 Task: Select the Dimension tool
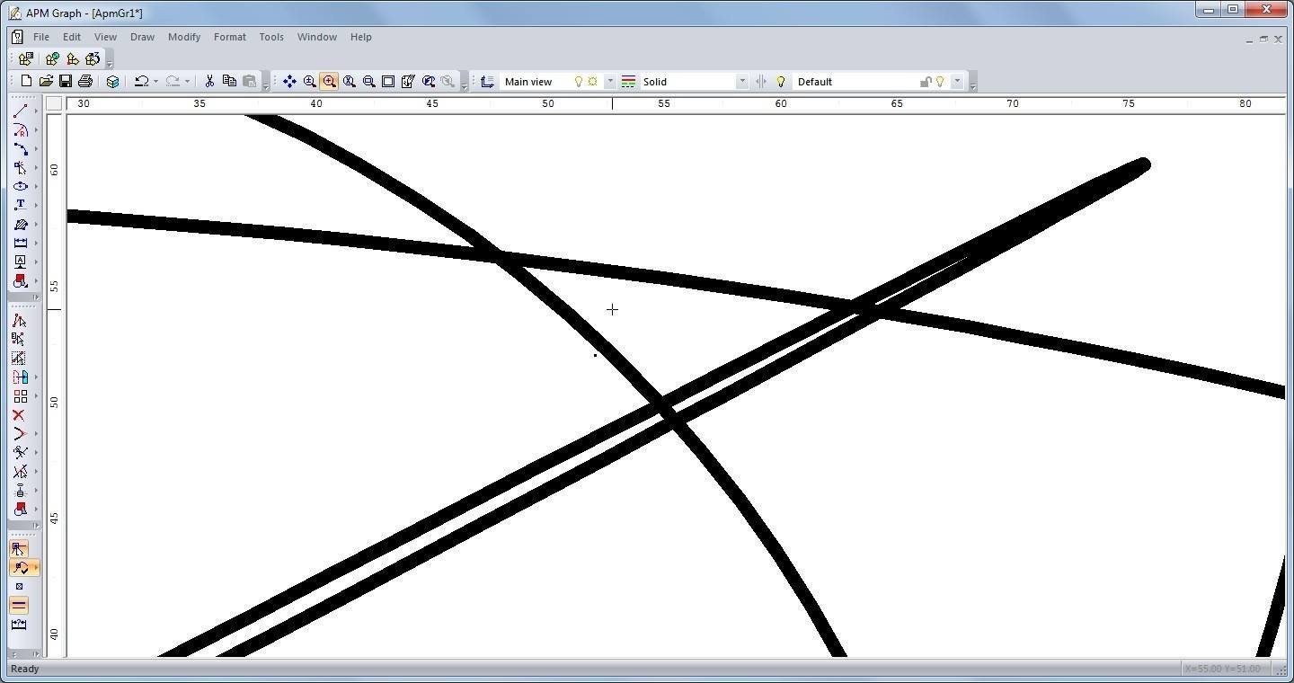coord(20,243)
